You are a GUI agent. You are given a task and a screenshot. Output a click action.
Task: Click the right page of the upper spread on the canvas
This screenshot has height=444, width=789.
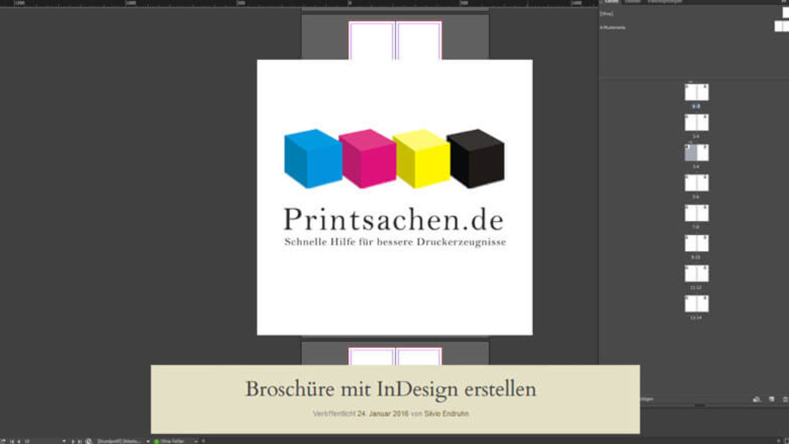click(x=419, y=41)
